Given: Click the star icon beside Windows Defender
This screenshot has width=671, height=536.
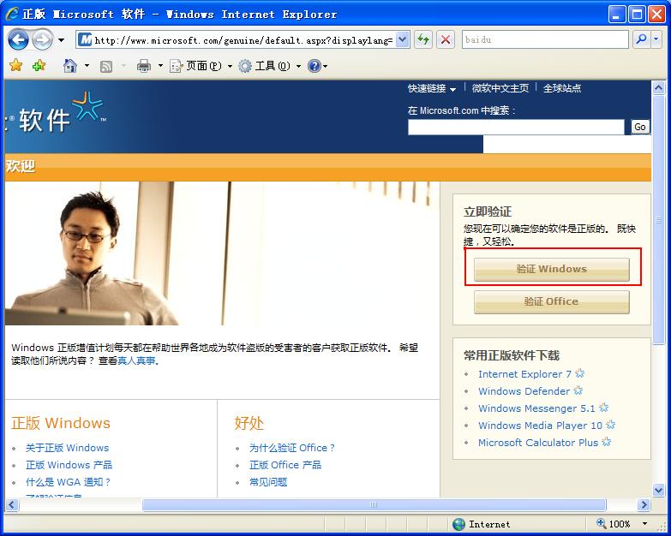Looking at the screenshot, I should point(578,390).
